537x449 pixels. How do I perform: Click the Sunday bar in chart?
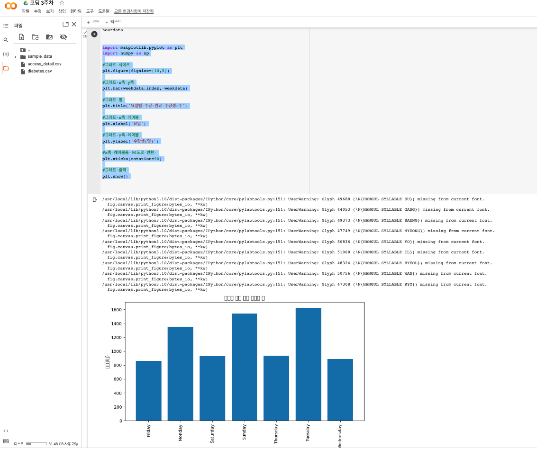click(244, 367)
